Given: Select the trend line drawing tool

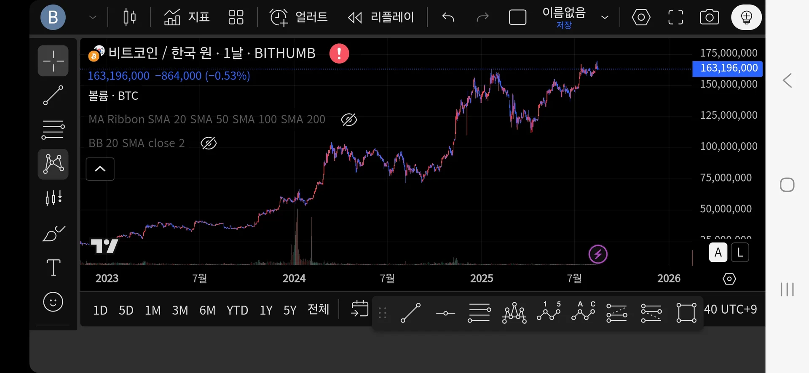Looking at the screenshot, I should click(53, 95).
